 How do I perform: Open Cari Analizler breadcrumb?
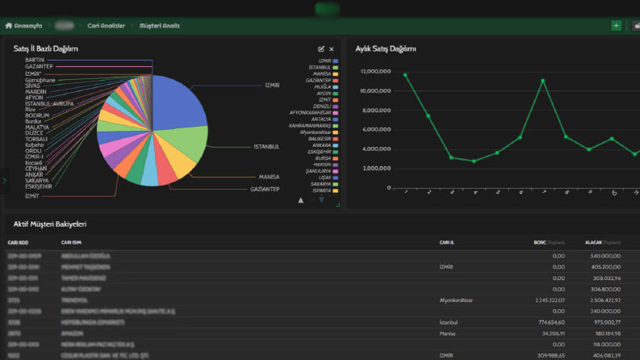[x=106, y=26]
